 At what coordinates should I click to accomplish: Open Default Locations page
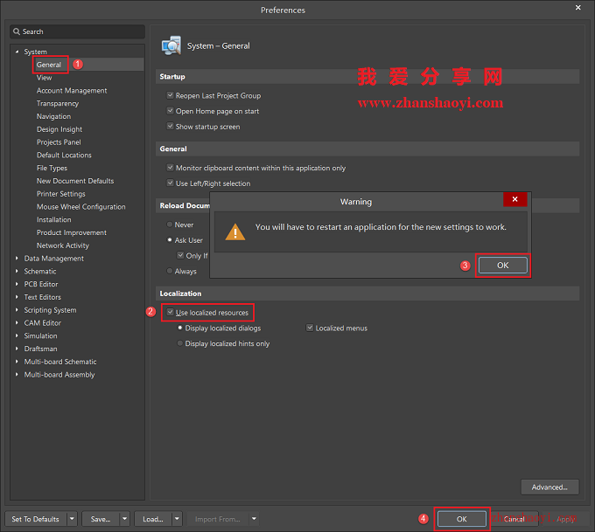point(64,155)
